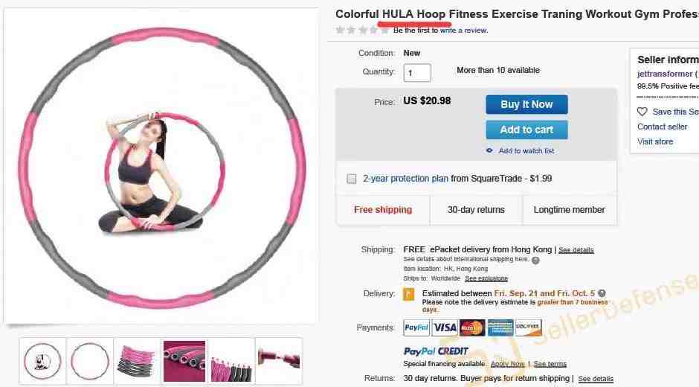
Task: Select the folded hoop segments thumbnail
Action: 137,361
